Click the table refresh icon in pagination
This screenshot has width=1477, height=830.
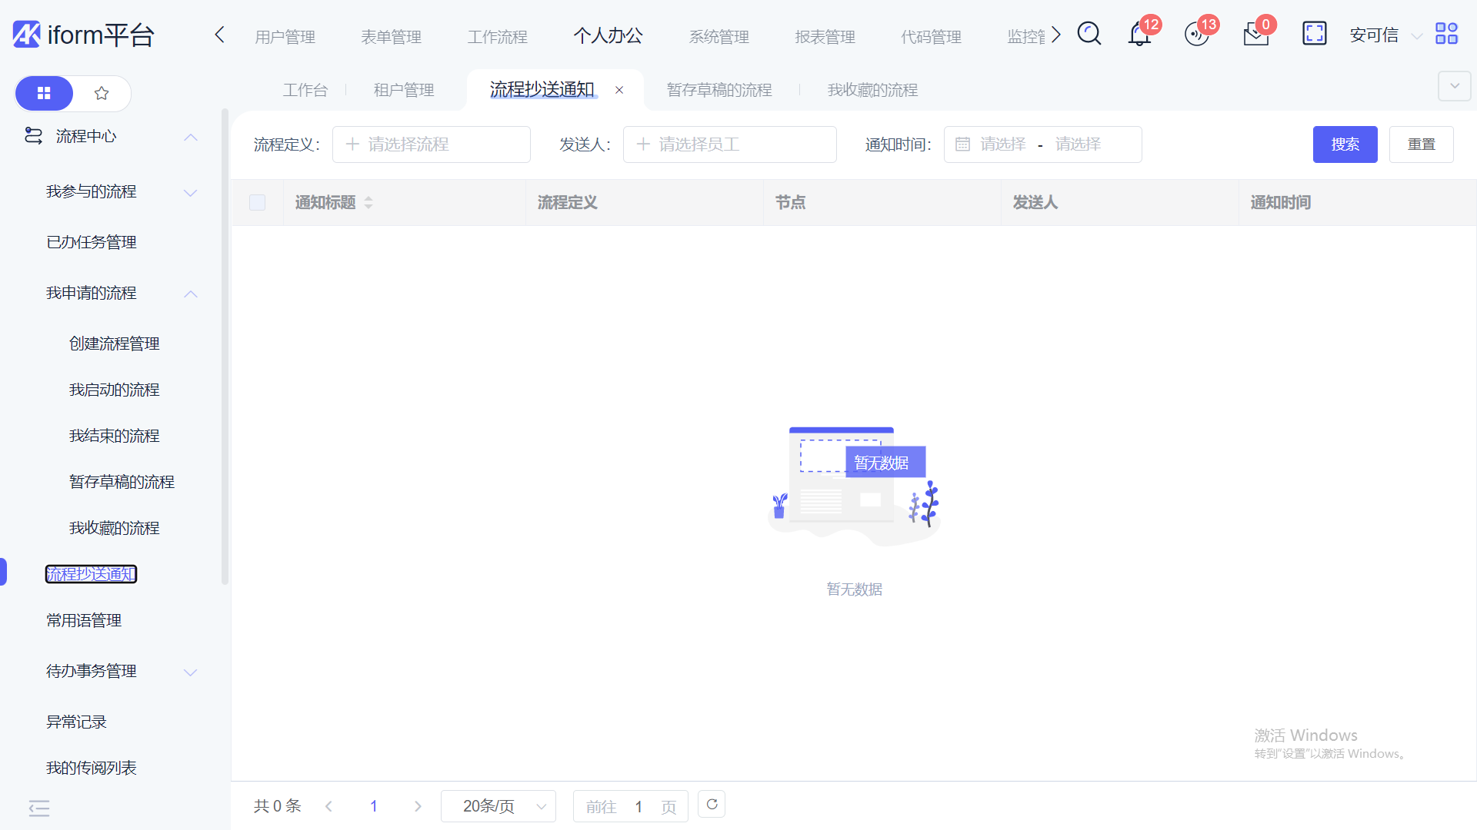coord(712,805)
